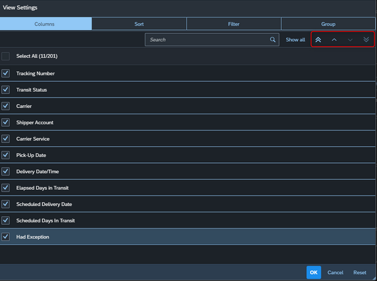
Task: Click the move-to-bottom double chevron icon
Action: tap(366, 39)
